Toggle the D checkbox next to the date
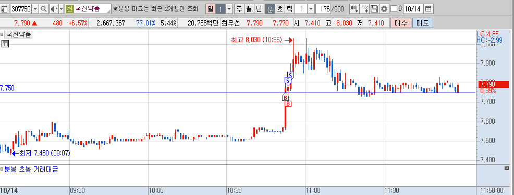Screen dimensions: 514x195 (x=394, y=9)
